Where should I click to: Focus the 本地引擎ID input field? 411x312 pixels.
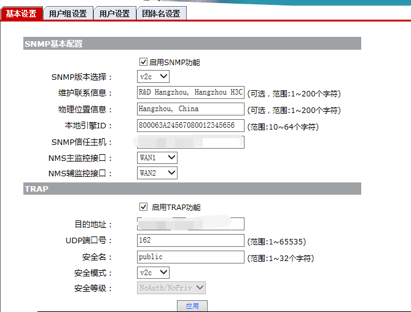[x=190, y=125]
